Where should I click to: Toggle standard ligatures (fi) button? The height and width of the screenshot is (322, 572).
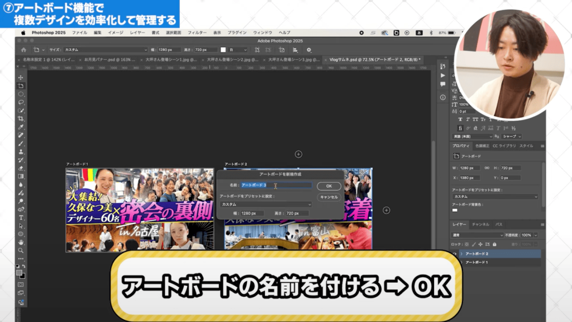click(460, 128)
